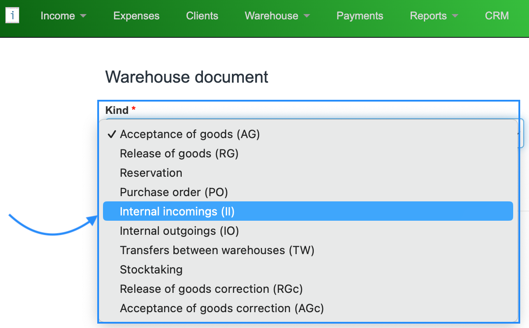Viewport: 529px width, 328px height.
Task: Click the logo icon in the navbar
Action: tap(12, 16)
